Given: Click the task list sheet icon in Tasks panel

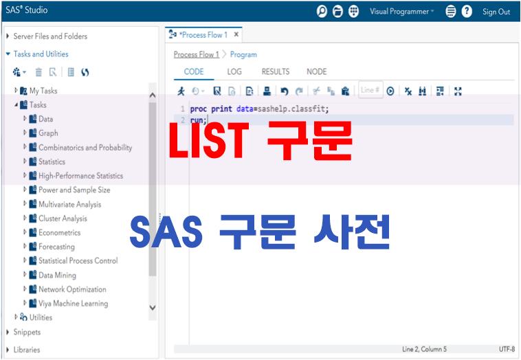Looking at the screenshot, I should [71, 72].
